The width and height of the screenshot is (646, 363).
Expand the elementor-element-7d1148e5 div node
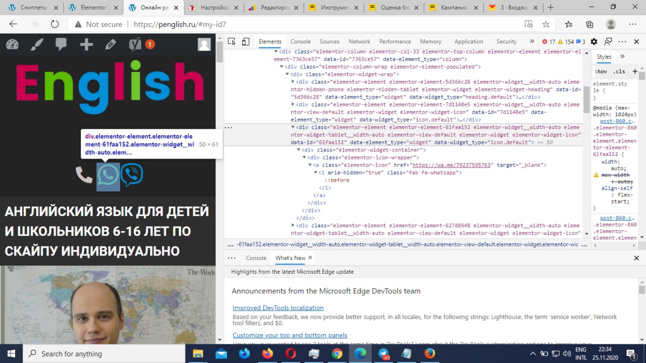[x=293, y=105]
